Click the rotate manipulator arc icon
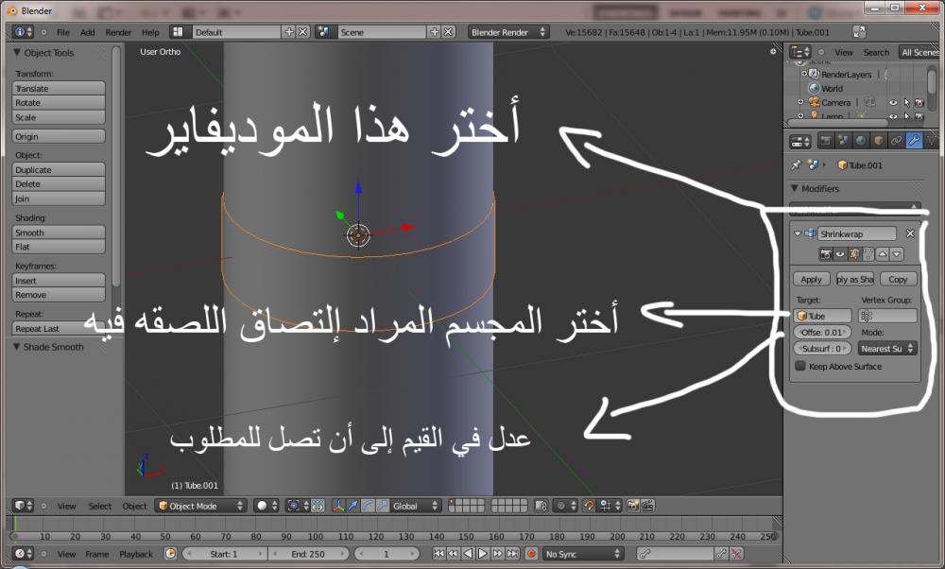Image resolution: width=945 pixels, height=569 pixels. click(x=368, y=506)
